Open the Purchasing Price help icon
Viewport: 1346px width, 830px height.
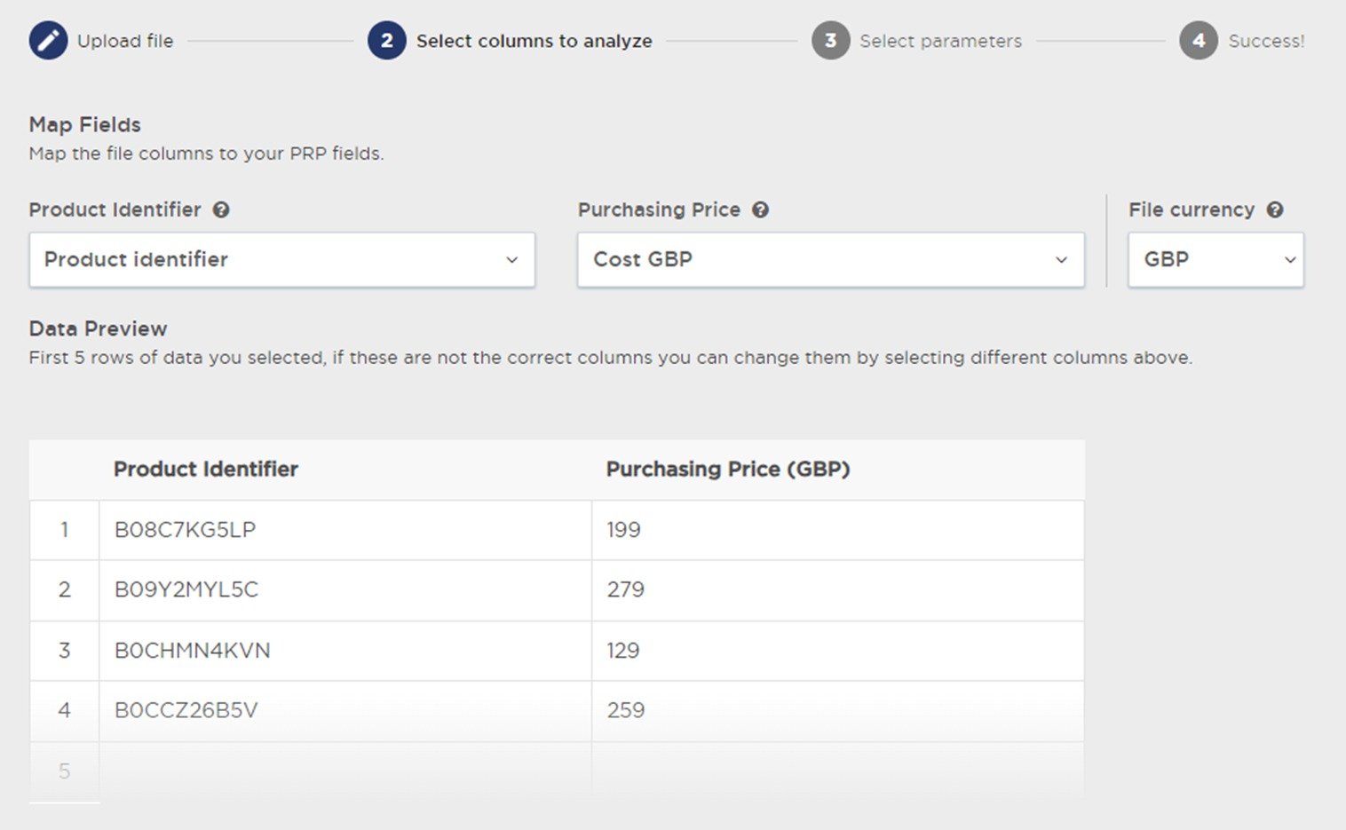(760, 209)
